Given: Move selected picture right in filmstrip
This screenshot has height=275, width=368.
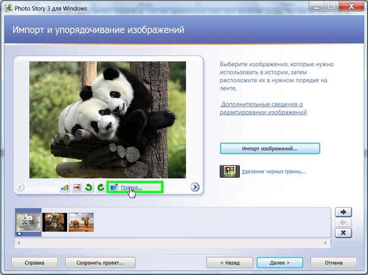Looking at the screenshot, I should tap(344, 212).
